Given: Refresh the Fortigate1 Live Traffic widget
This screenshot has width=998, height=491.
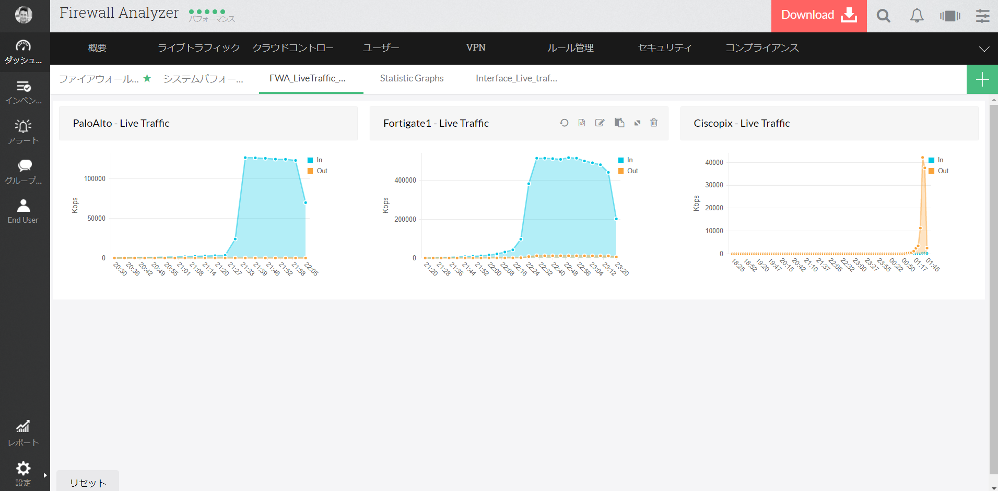Looking at the screenshot, I should coord(564,123).
